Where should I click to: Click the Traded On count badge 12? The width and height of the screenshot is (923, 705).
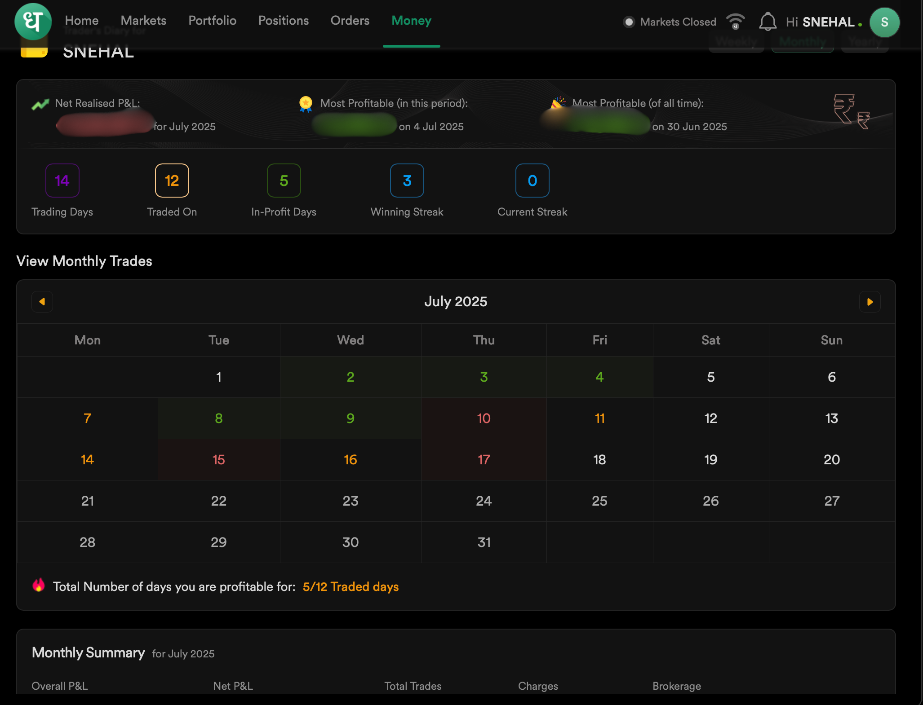click(x=172, y=181)
